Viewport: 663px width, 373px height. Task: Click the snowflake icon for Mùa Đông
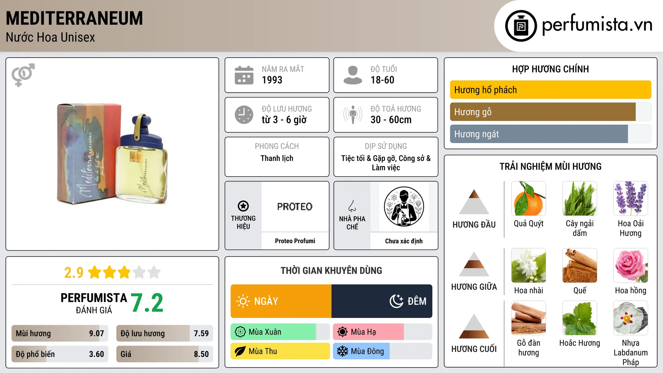[343, 351]
